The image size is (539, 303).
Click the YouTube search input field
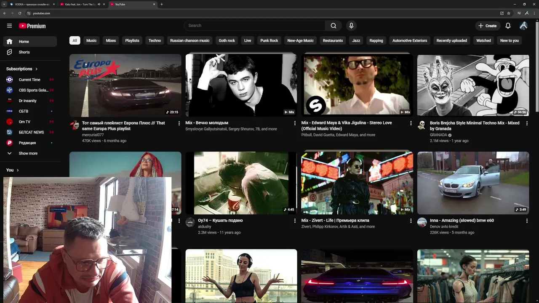click(254, 26)
